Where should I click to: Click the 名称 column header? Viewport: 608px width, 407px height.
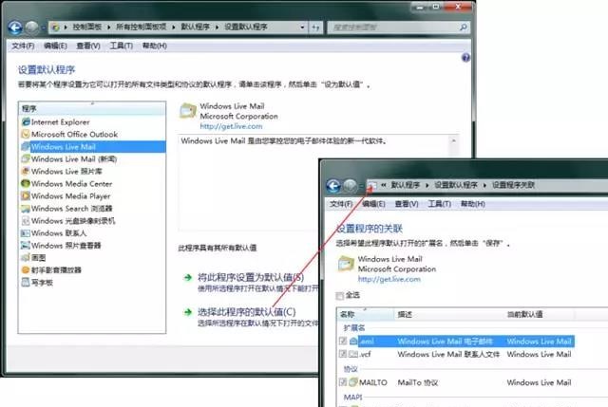coord(366,314)
